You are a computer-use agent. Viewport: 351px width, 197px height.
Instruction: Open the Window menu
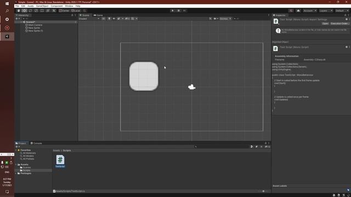(69, 6)
